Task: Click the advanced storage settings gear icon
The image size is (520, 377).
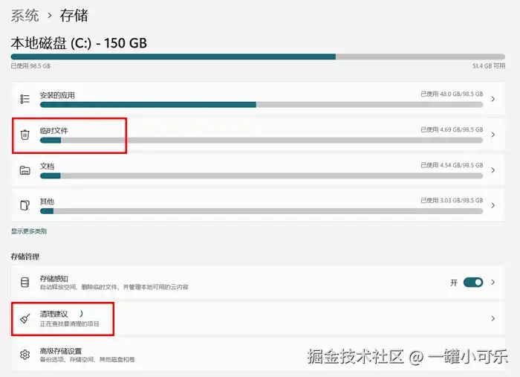Action: coord(25,355)
